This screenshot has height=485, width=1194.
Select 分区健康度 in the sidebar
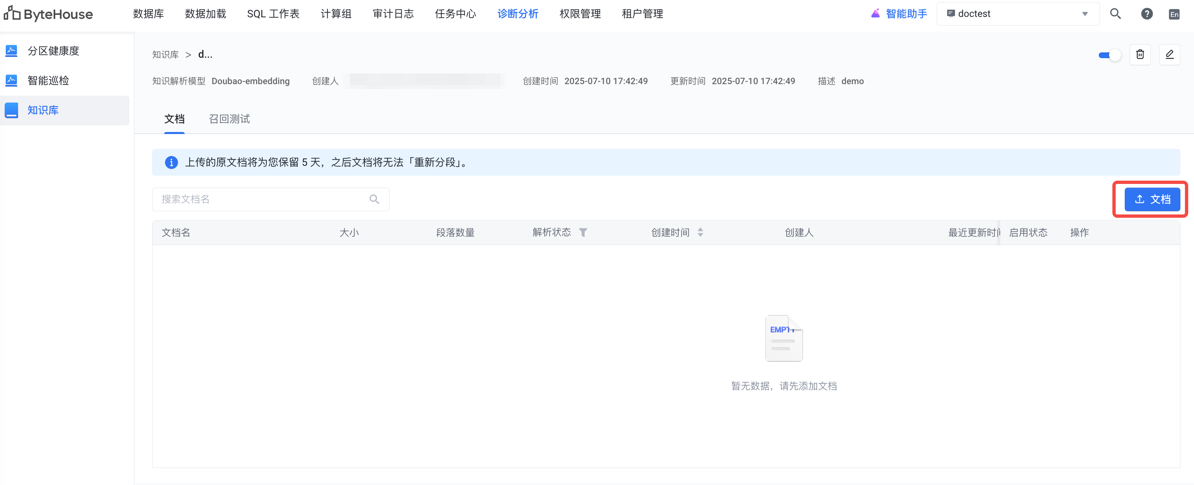[53, 51]
